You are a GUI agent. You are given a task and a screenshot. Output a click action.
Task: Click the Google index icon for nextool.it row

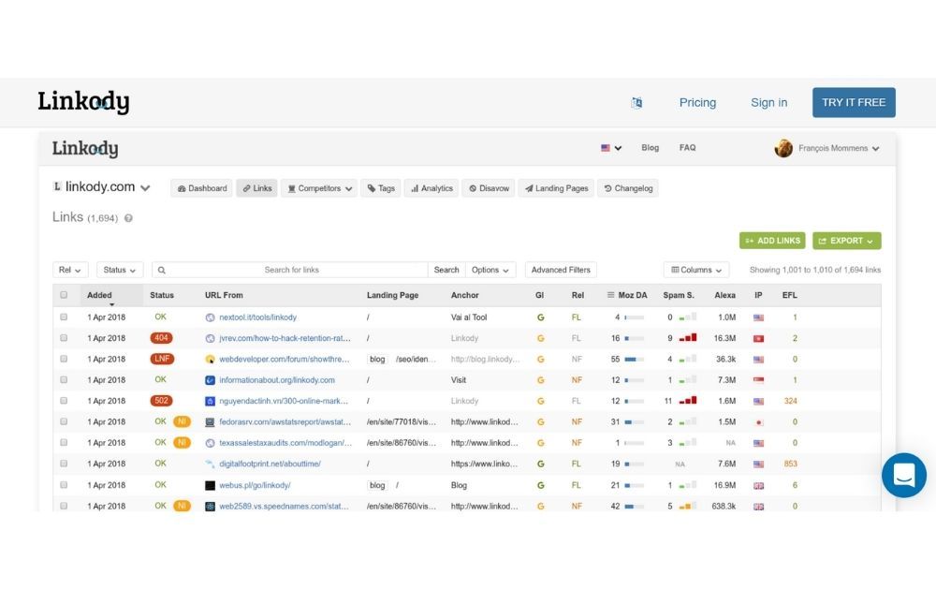tap(540, 317)
